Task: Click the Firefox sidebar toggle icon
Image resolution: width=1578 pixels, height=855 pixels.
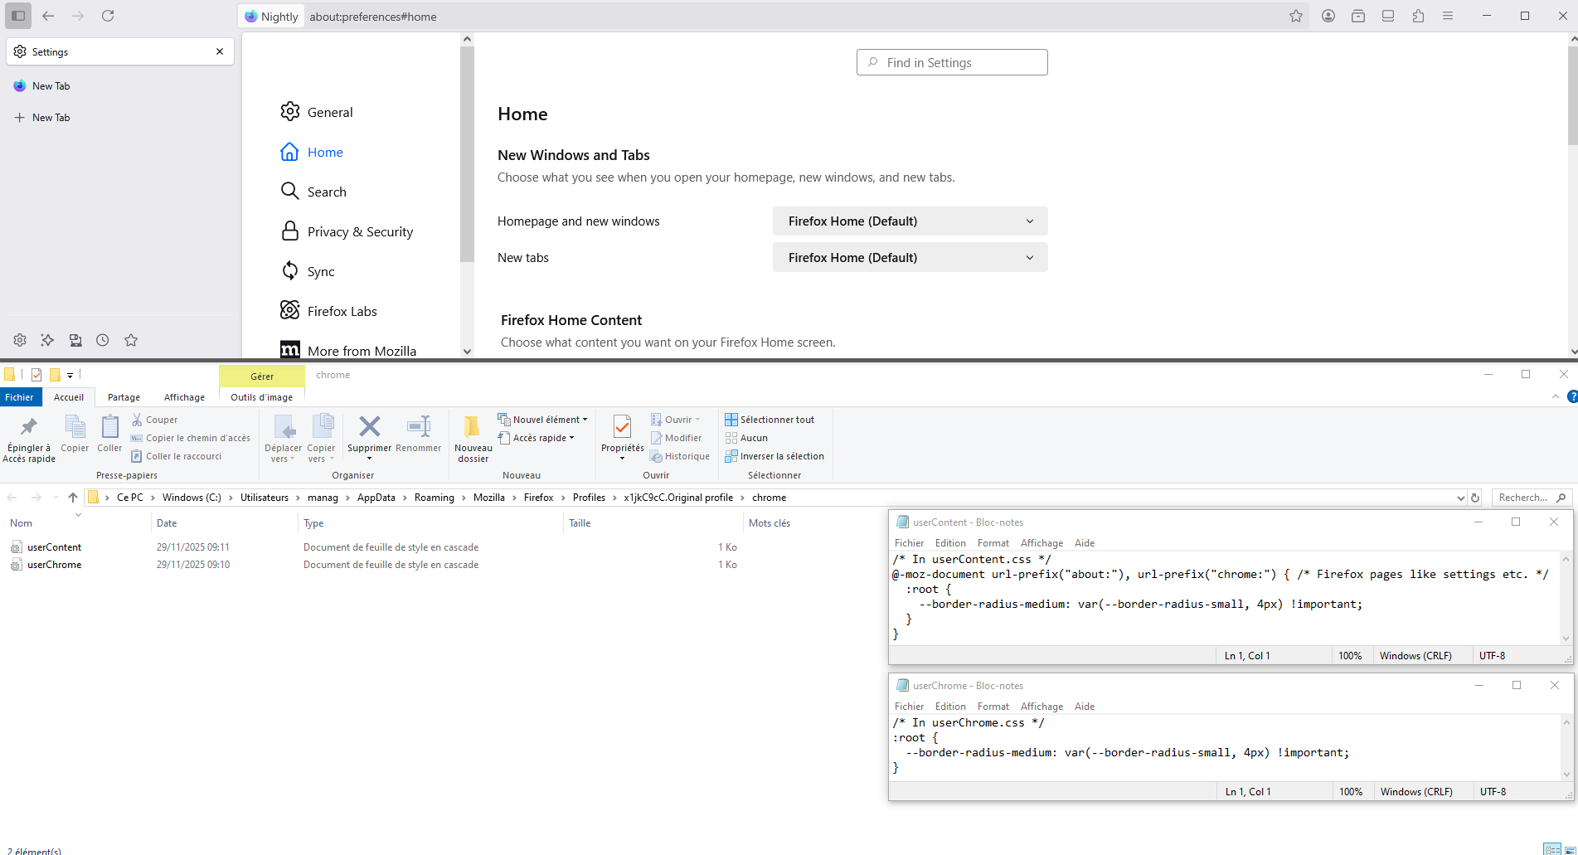Action: [x=18, y=16]
